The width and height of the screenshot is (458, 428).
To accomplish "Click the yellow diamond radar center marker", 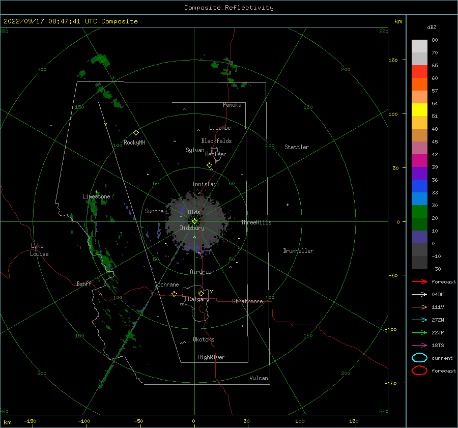I will click(194, 221).
